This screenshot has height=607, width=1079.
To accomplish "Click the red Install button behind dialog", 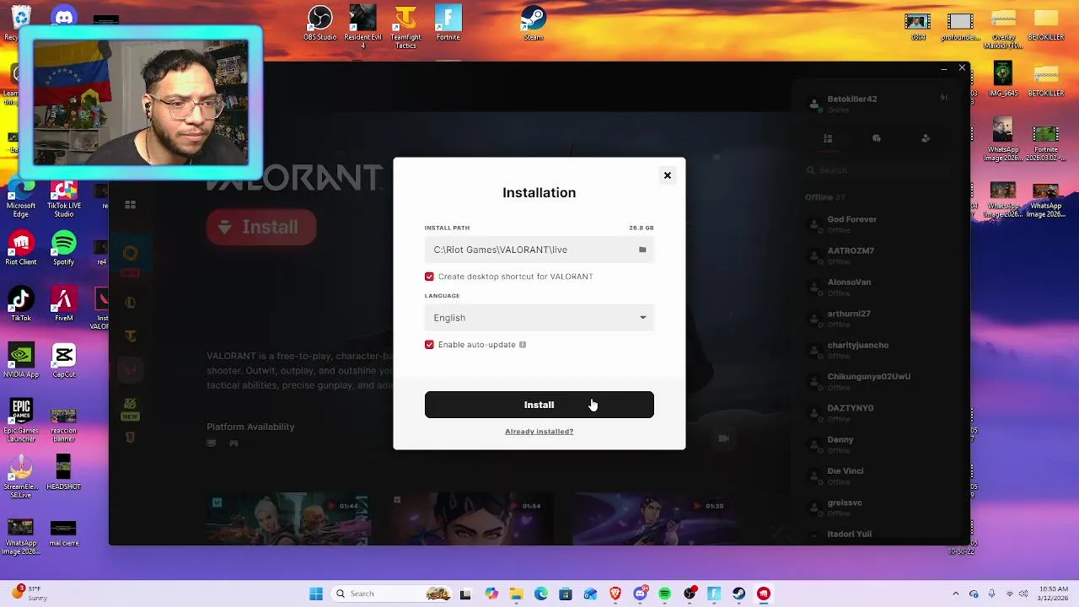I will pos(261,227).
